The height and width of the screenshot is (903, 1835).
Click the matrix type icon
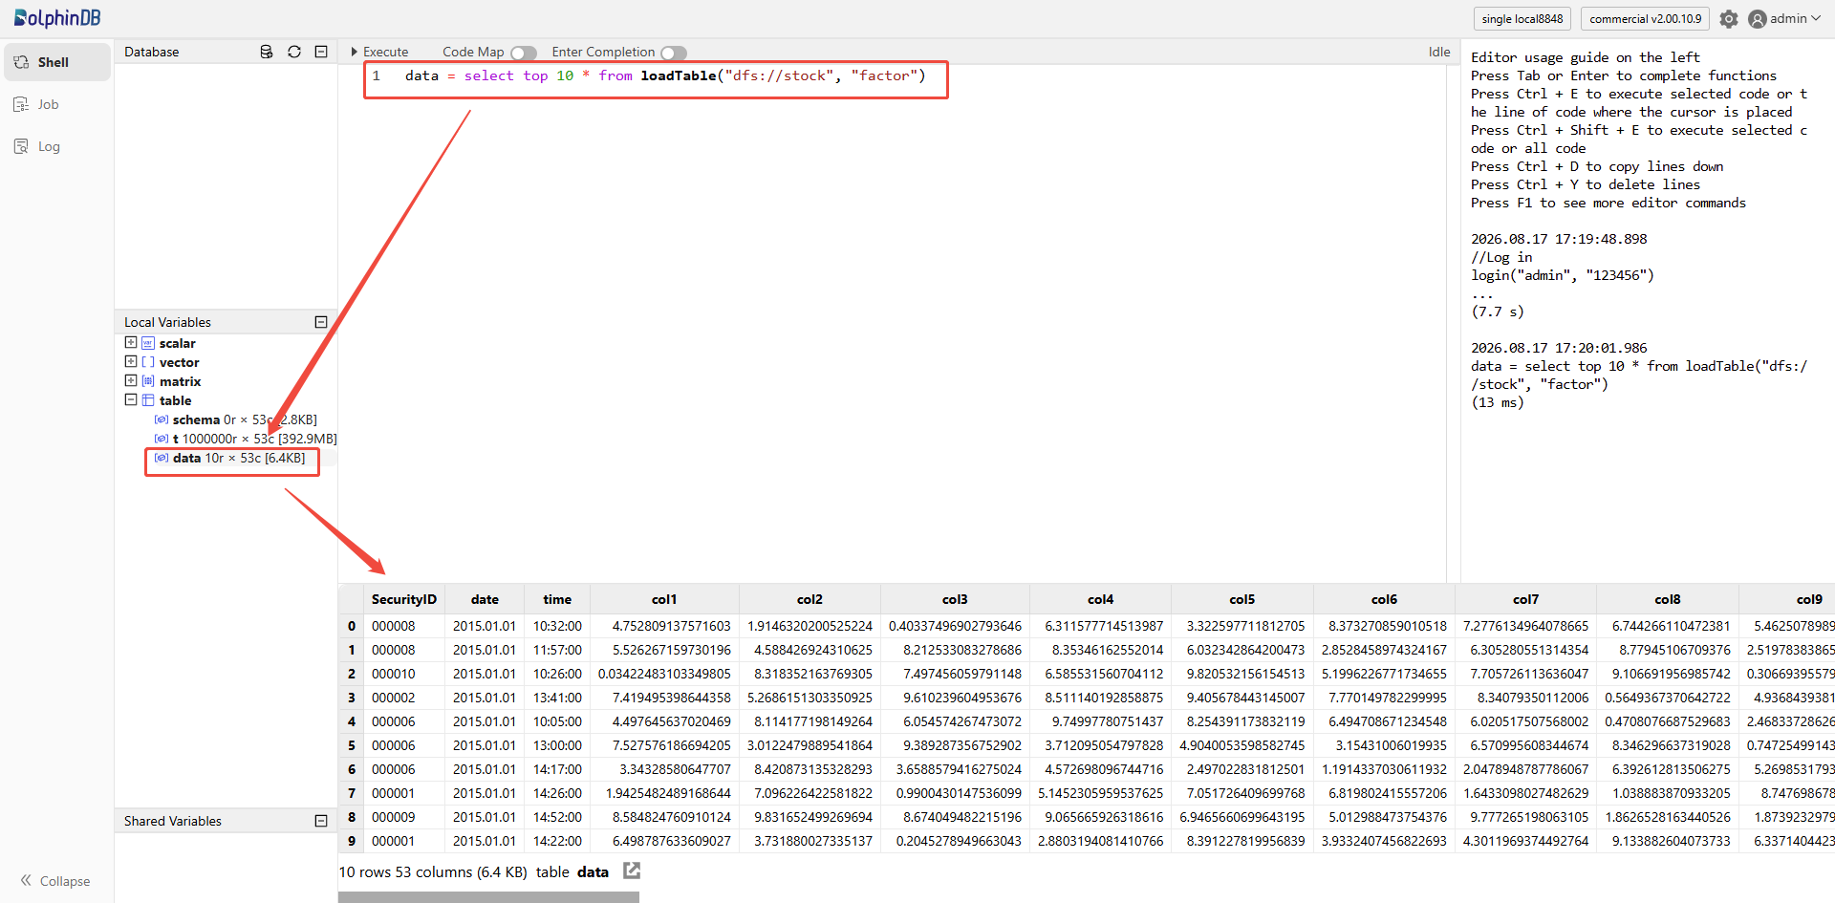tap(148, 381)
